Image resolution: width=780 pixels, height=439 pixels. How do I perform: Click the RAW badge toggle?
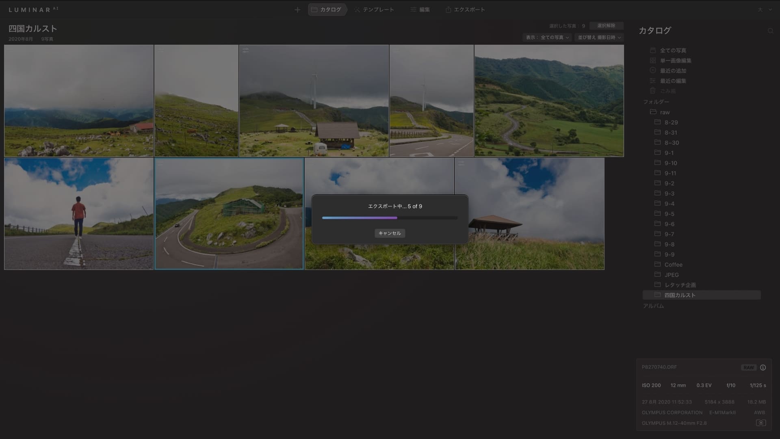[x=748, y=367]
